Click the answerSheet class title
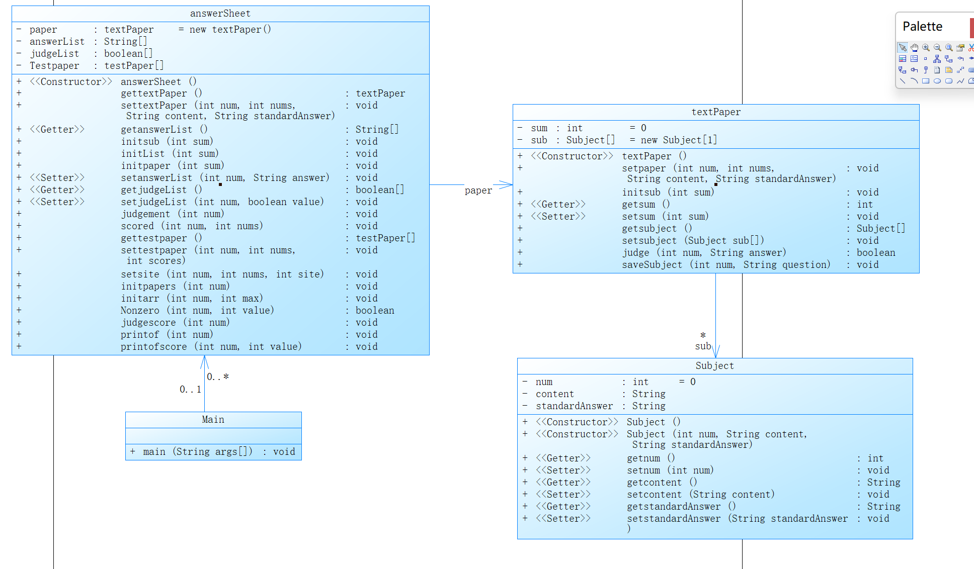This screenshot has width=974, height=569. [x=220, y=14]
